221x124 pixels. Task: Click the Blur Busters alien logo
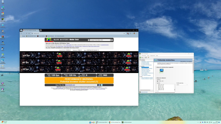click(49, 40)
